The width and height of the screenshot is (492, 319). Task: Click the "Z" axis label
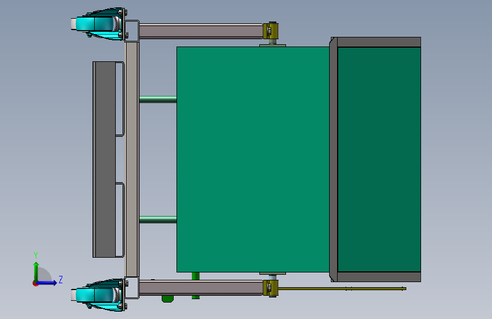click(x=61, y=279)
